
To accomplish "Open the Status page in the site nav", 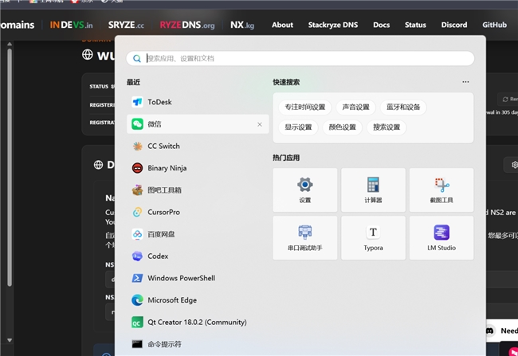I will (x=415, y=25).
